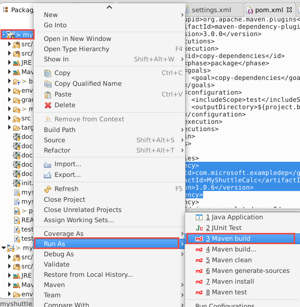
Task: Select Validate from context menu
Action: [110, 264]
